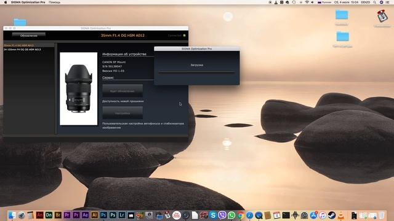Click the Wi-Fi status icon
Screen dimensions: 394x221
307,2
